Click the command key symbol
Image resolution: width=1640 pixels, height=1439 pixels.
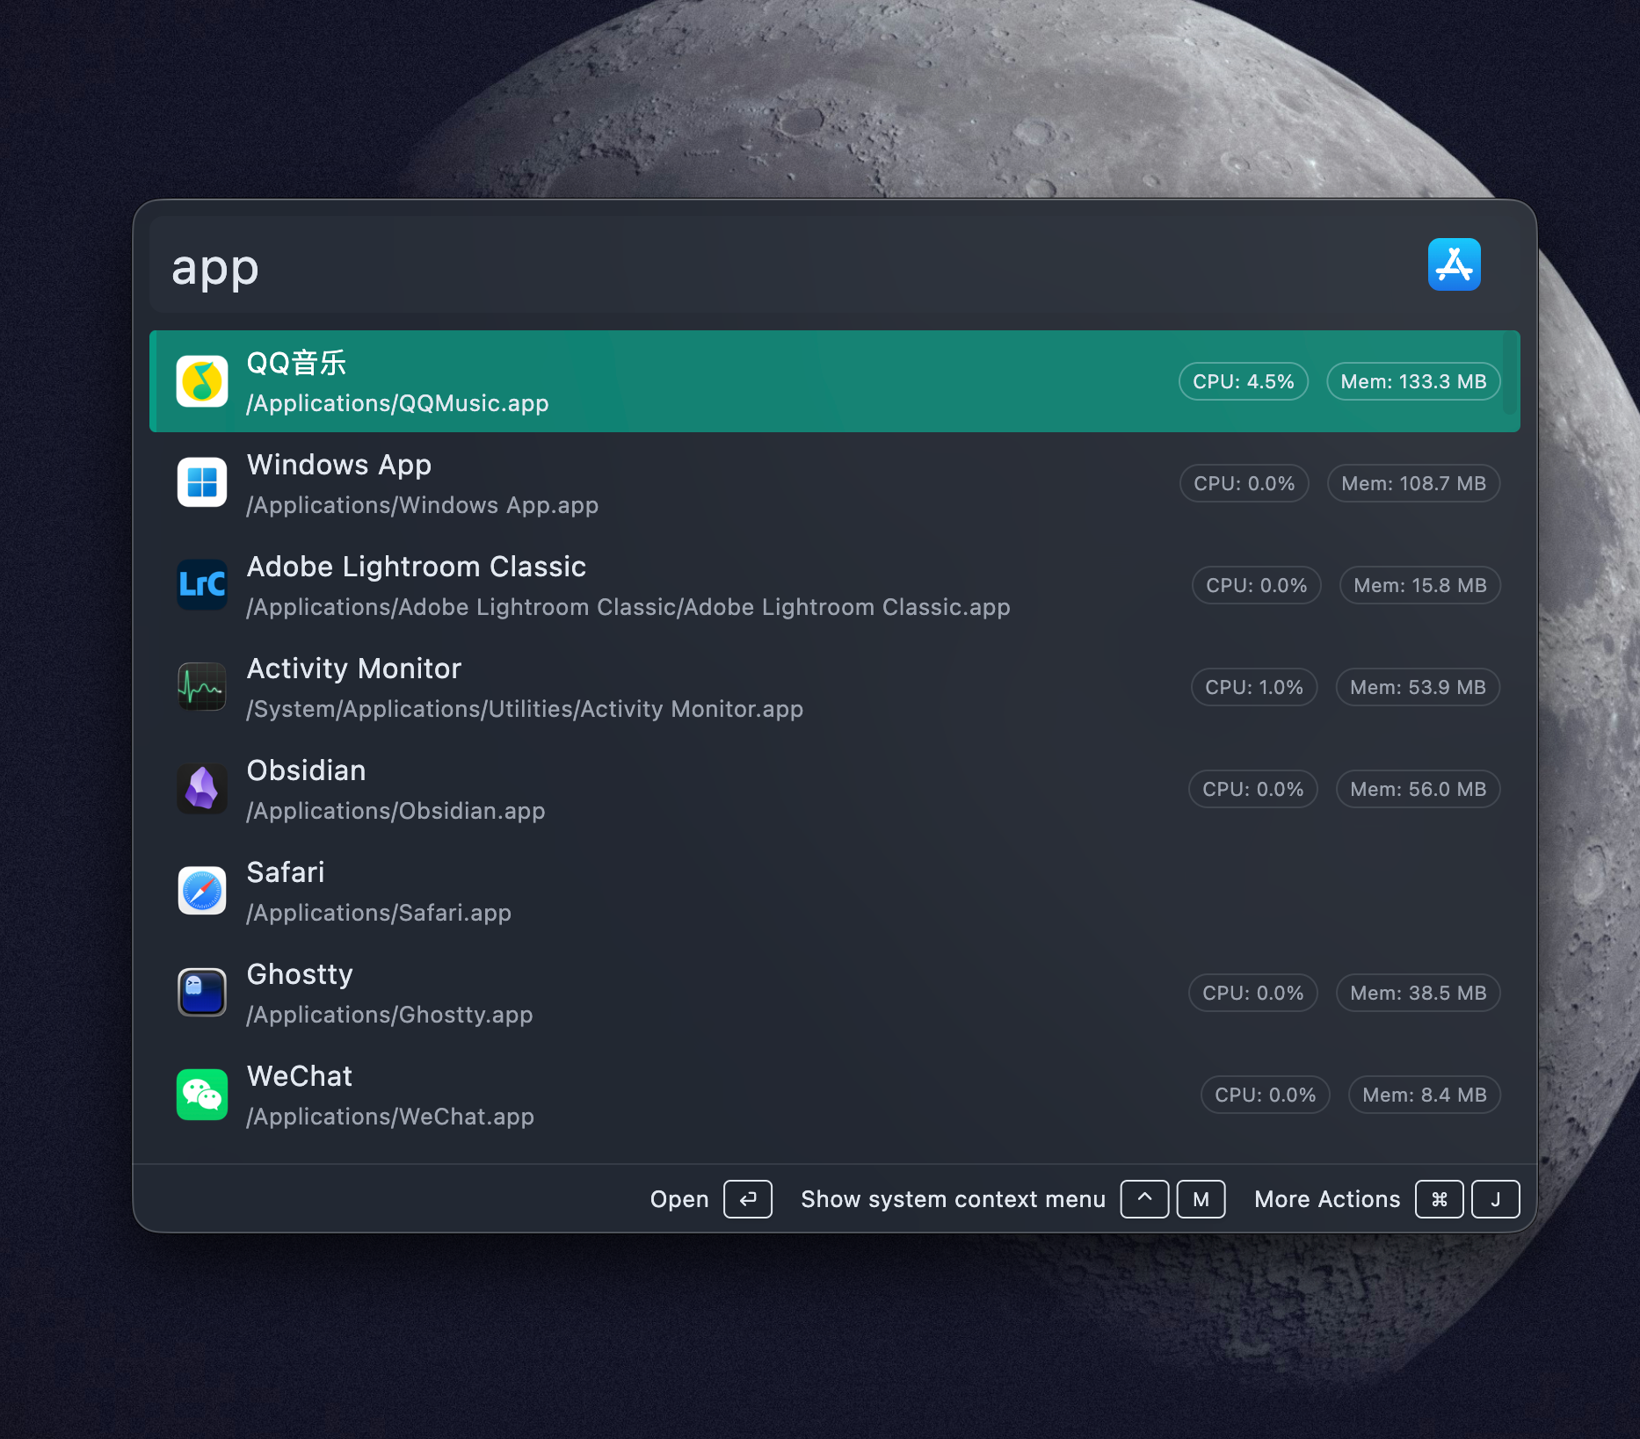1440,1199
